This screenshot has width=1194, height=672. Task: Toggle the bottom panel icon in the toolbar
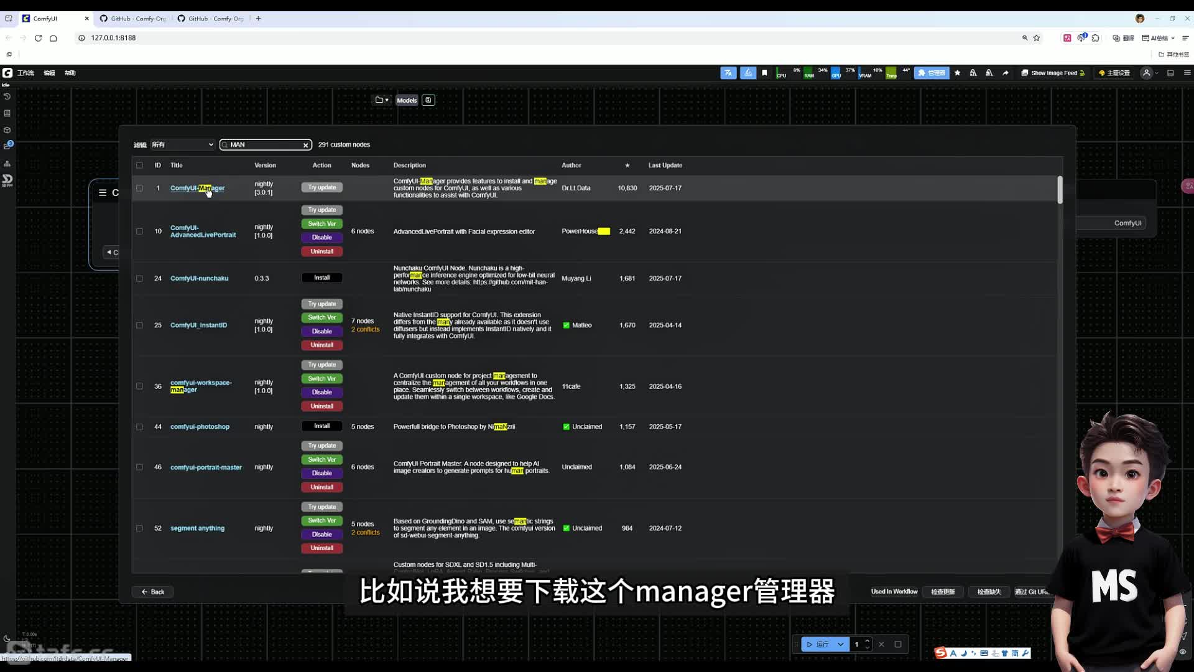pyautogui.click(x=1170, y=73)
